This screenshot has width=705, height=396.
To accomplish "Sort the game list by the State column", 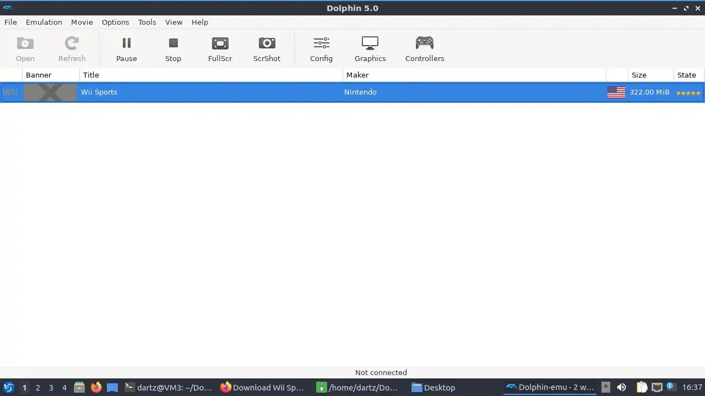I will coord(689,75).
